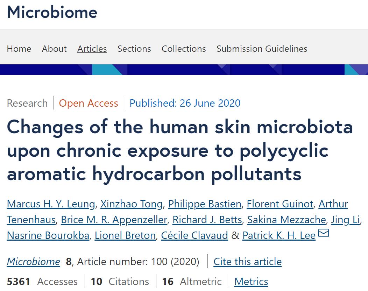Open author Marcus H. Y. Leung

pyautogui.click(x=51, y=204)
